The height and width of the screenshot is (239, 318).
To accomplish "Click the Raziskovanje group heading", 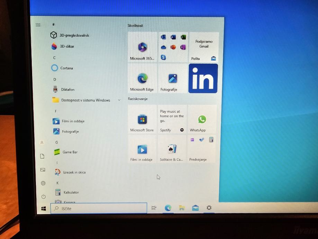I will [x=138, y=99].
